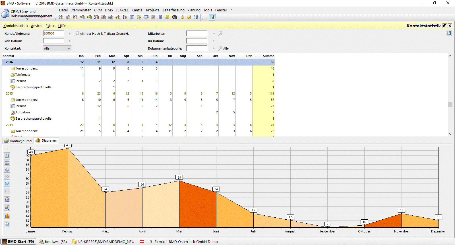The width and height of the screenshot is (455, 245).
Task: Click the paragraph-sign tree toolbar icon
Action: (96, 17)
